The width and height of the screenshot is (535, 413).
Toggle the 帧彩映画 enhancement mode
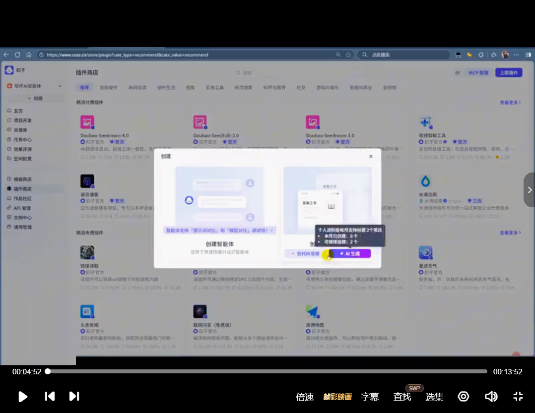coord(337,397)
